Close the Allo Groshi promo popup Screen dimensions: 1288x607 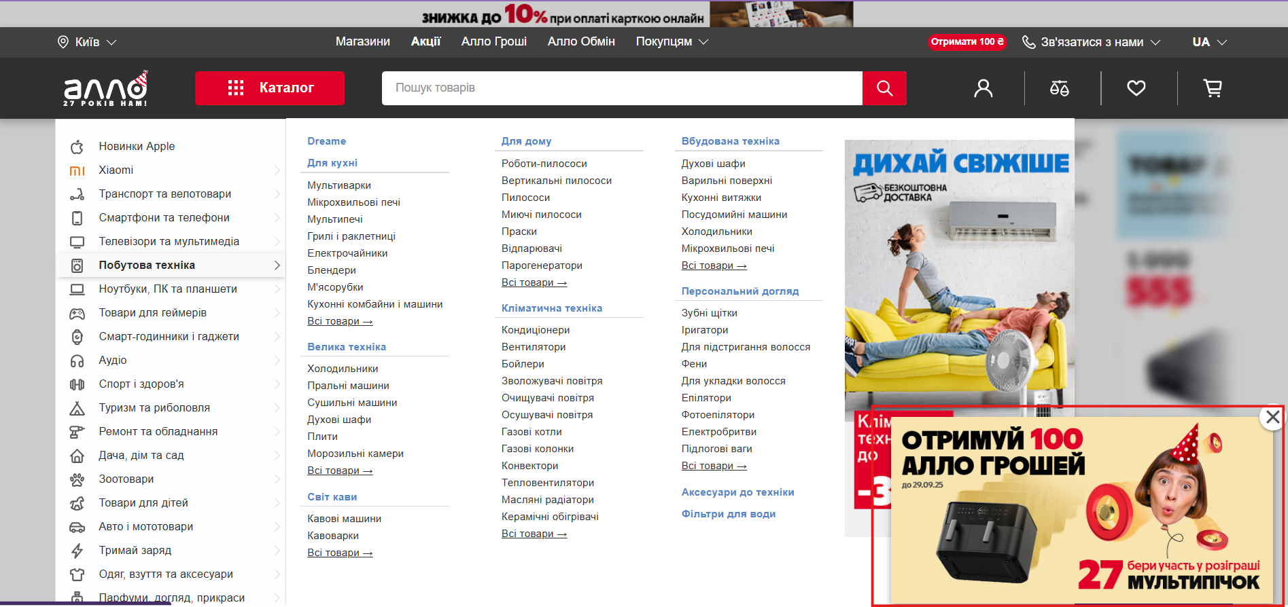(1272, 418)
